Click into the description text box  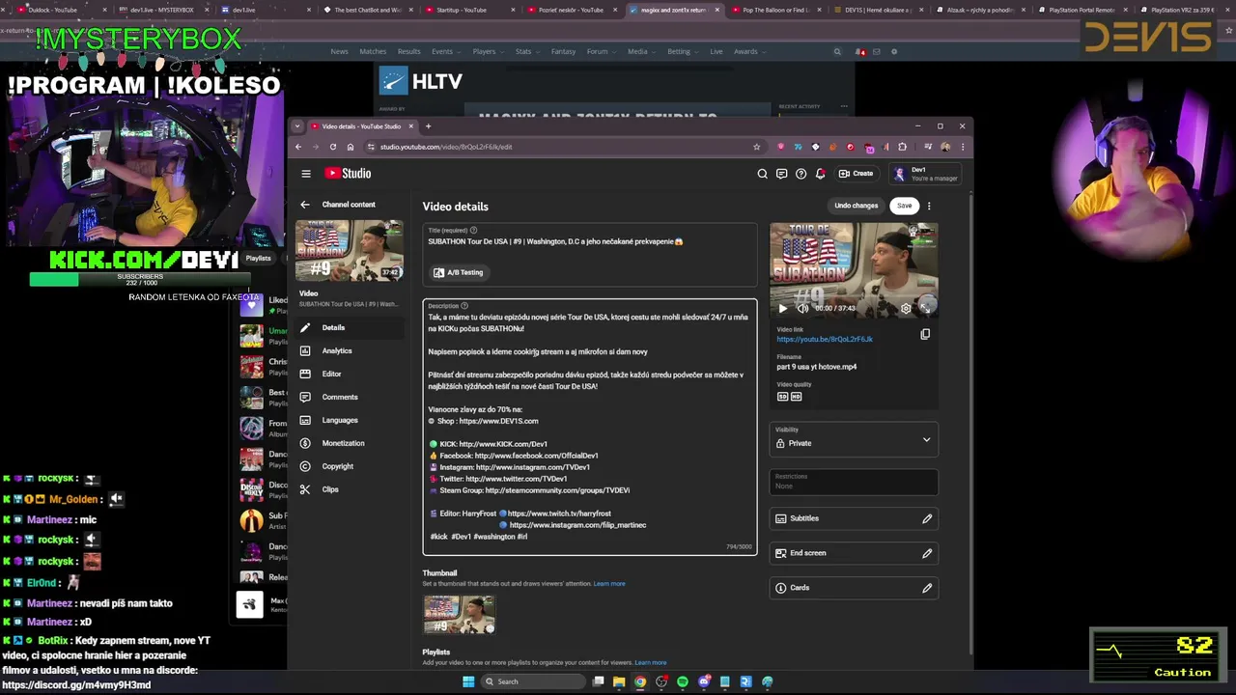(589, 428)
